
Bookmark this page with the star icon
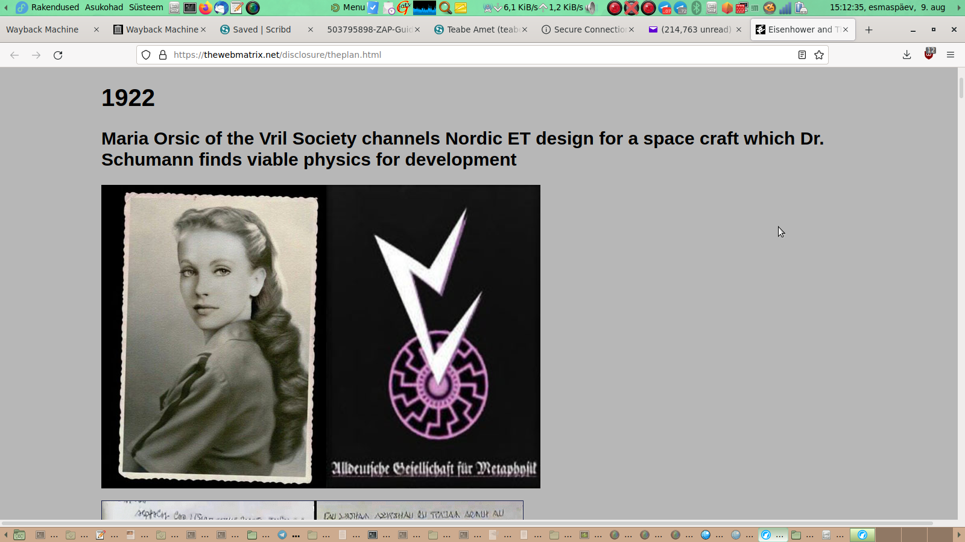(x=818, y=55)
